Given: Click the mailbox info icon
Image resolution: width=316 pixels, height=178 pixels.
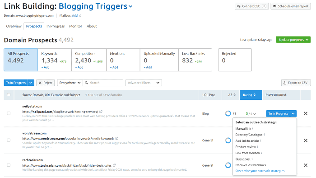Looking at the screenshot, I should click(x=80, y=15).
